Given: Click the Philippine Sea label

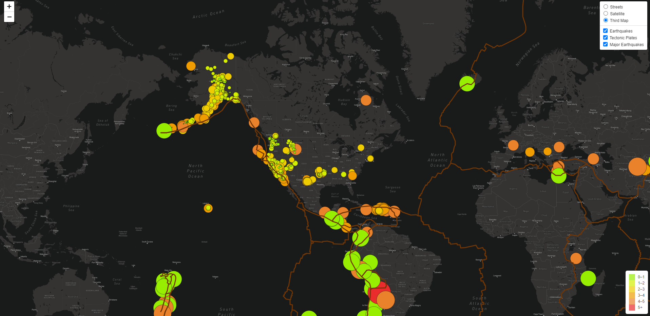Looking at the screenshot, I should (71, 208).
